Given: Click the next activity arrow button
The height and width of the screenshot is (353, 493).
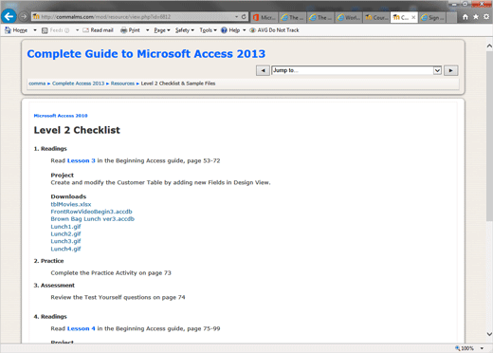Looking at the screenshot, I should click(x=451, y=70).
